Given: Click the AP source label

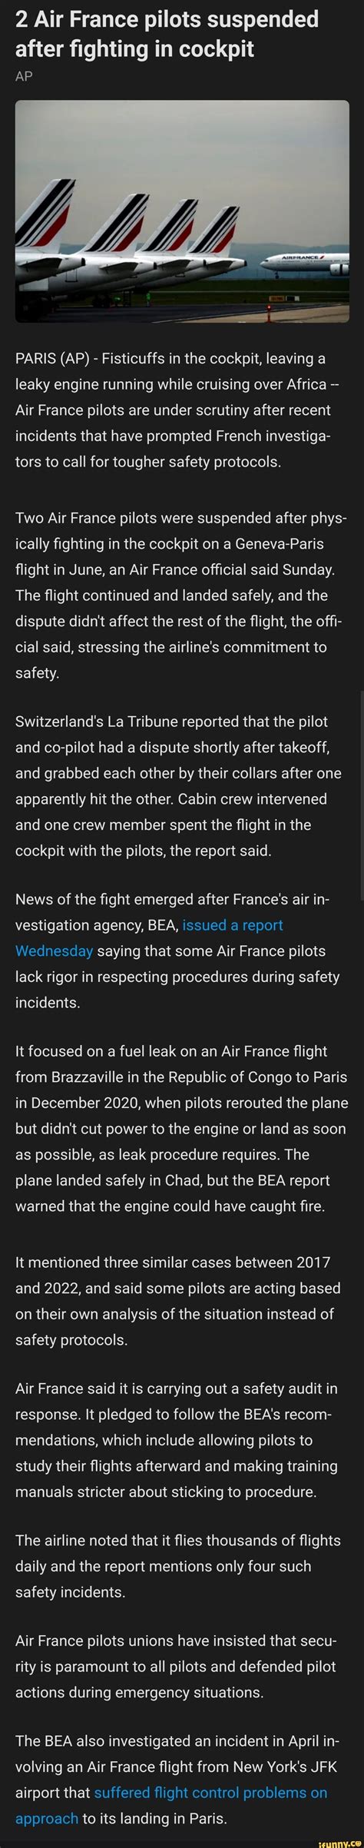Looking at the screenshot, I should [24, 77].
